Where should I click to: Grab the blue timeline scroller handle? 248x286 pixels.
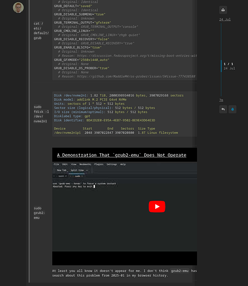[x=221, y=66]
